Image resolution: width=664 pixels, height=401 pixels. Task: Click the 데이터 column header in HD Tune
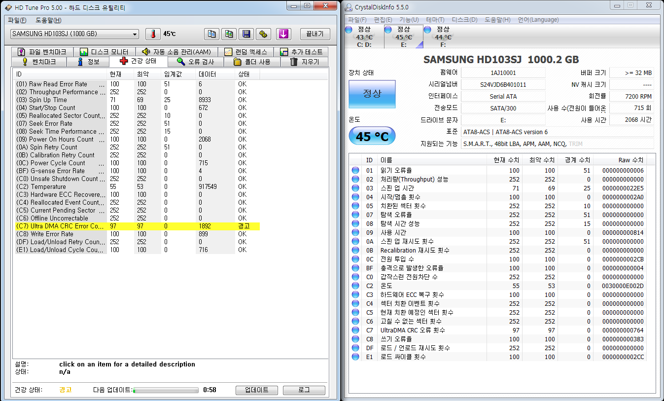(x=215, y=74)
